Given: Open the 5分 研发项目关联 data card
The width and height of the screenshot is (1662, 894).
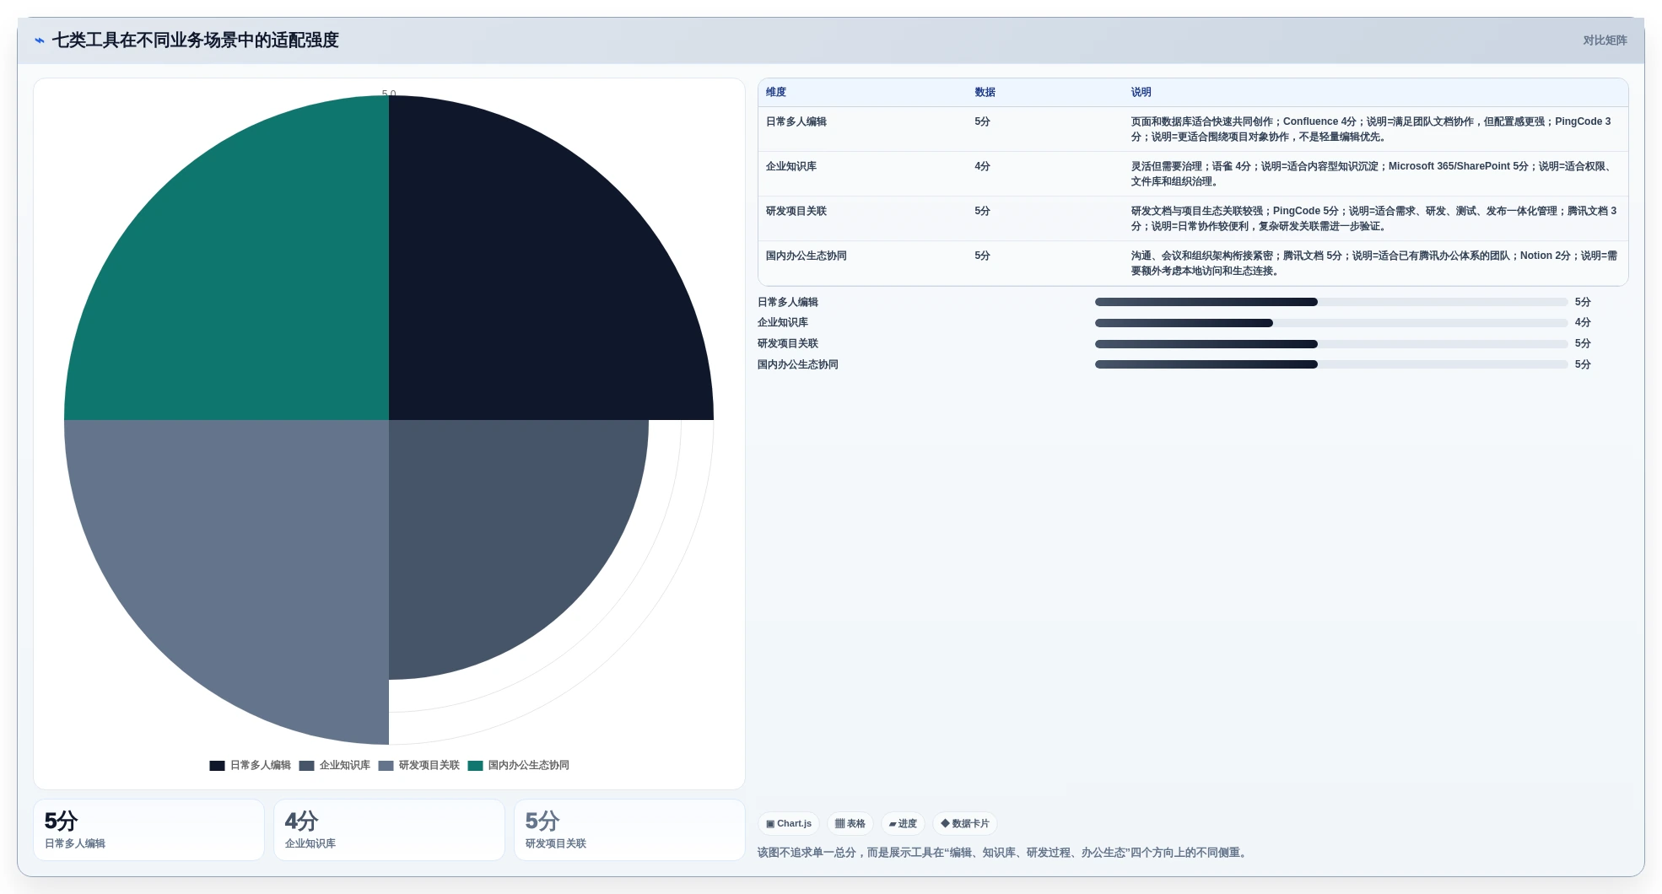Looking at the screenshot, I should pos(629,830).
